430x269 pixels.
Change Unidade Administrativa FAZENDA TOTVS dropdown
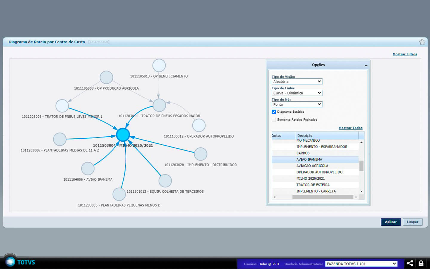pos(361,264)
